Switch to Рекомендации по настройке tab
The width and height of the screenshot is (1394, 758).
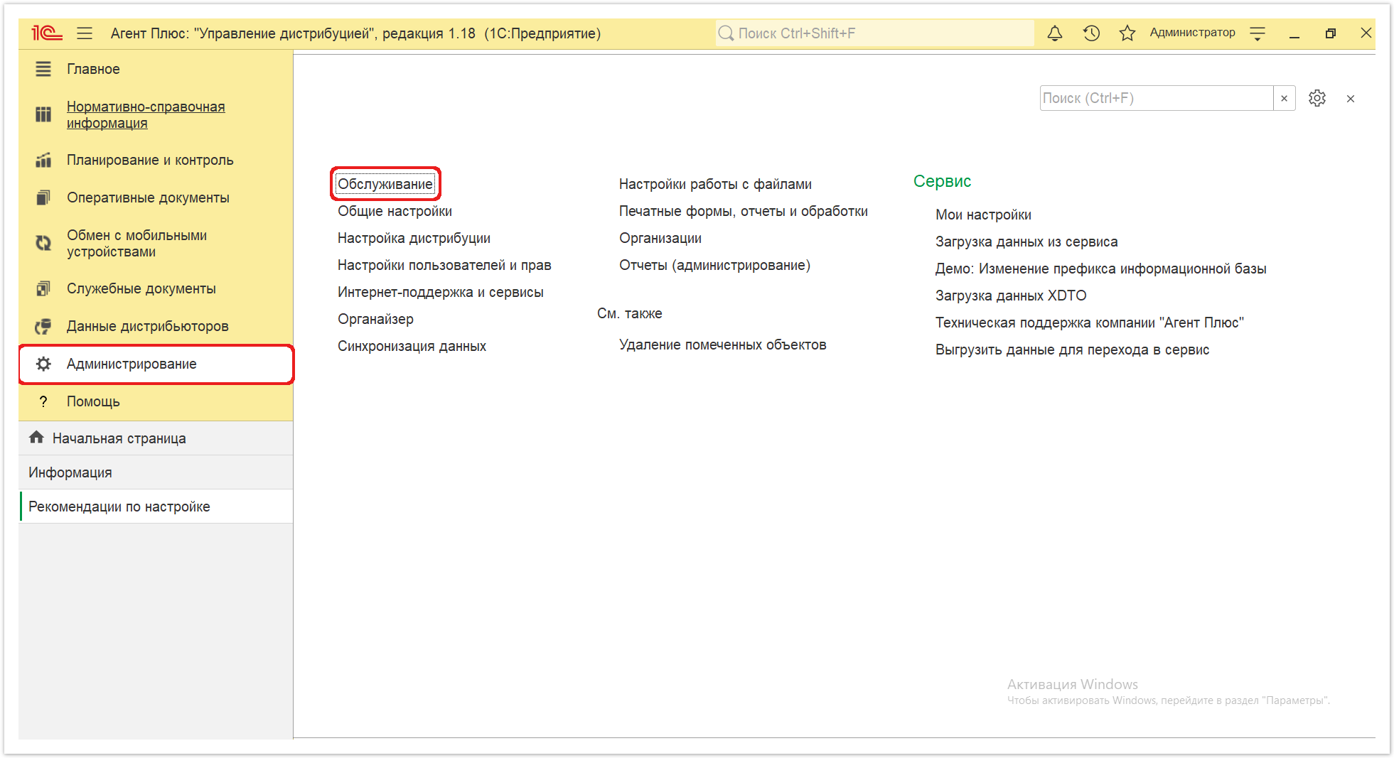click(156, 507)
